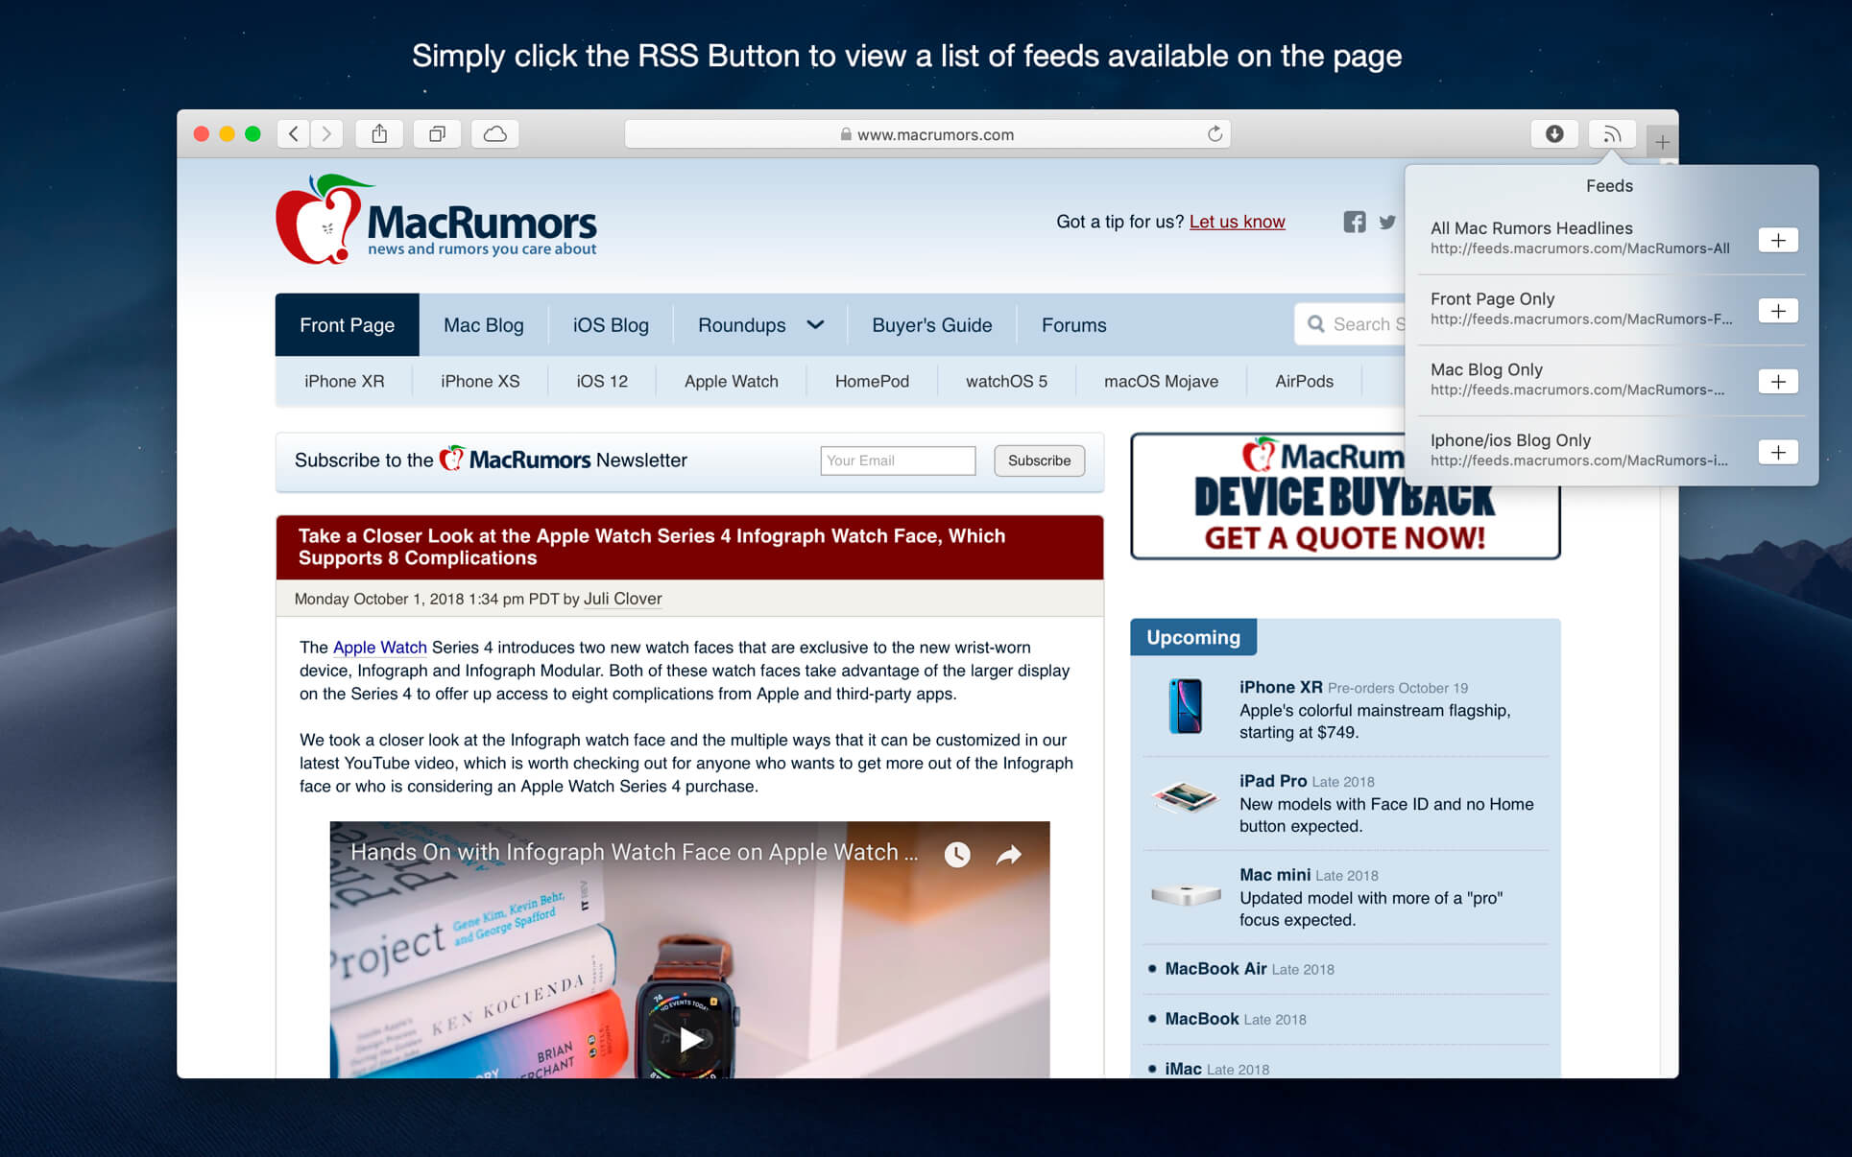Open the Buyer's Guide section
Viewport: 1852px width, 1157px height.
[930, 324]
